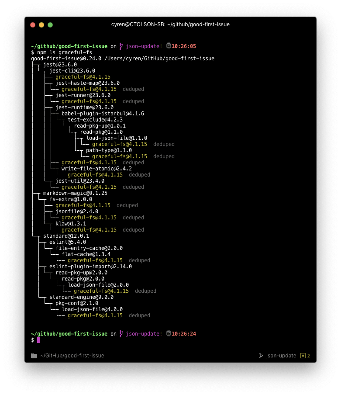341x395 pixels.
Task: Click the 10:26:24 timestamp
Action: 184,333
